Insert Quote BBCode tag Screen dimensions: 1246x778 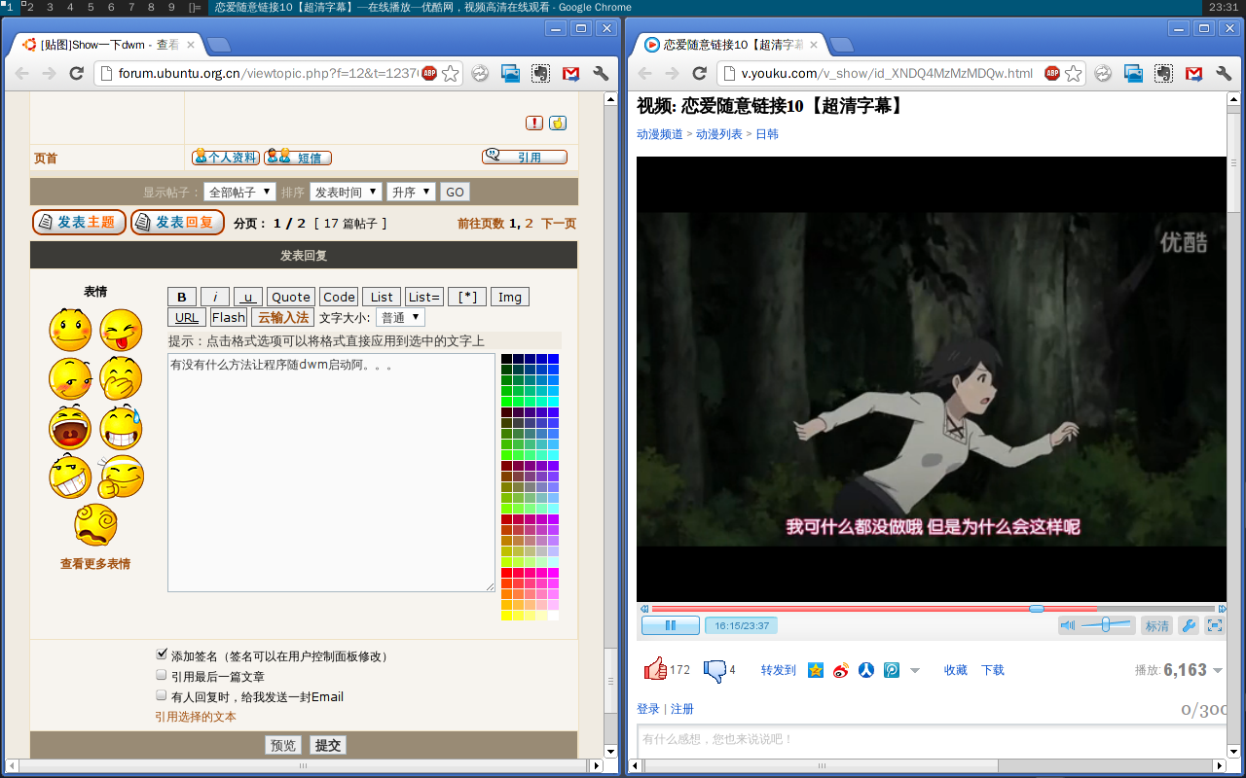291,297
